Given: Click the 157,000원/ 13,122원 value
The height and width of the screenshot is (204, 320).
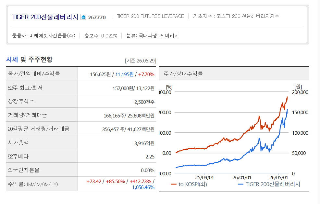Looking at the screenshot, I should [x=133, y=88].
